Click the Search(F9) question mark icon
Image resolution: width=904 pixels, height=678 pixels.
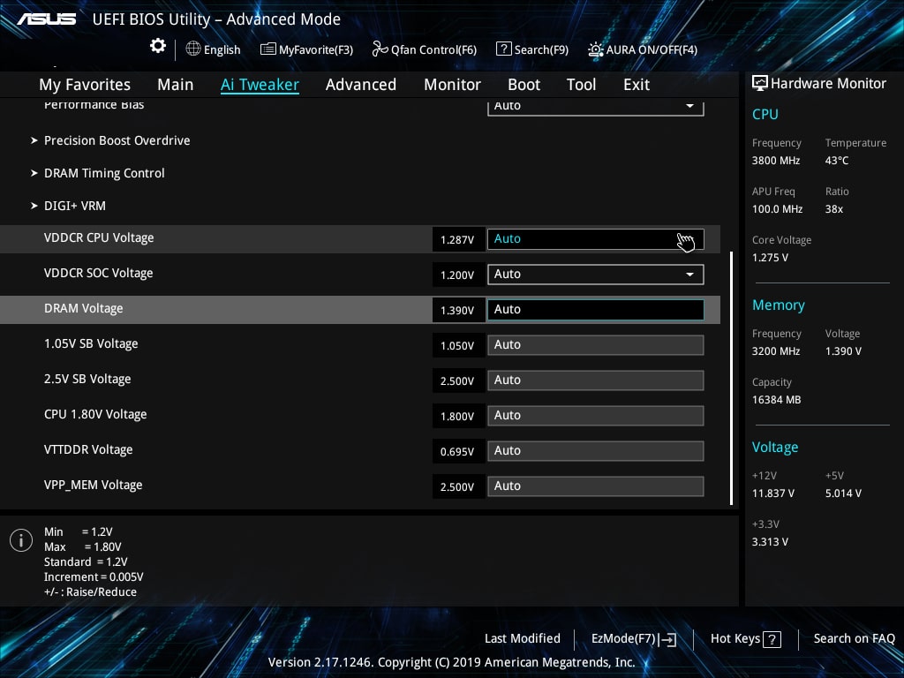coord(503,49)
